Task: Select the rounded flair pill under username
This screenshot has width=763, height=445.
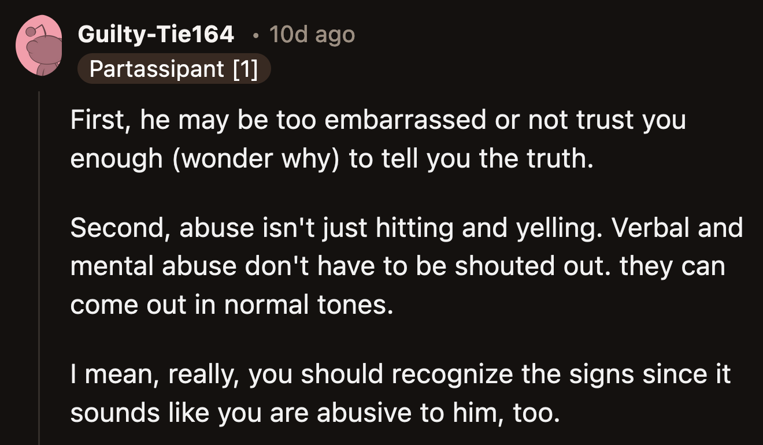Action: pyautogui.click(x=173, y=68)
